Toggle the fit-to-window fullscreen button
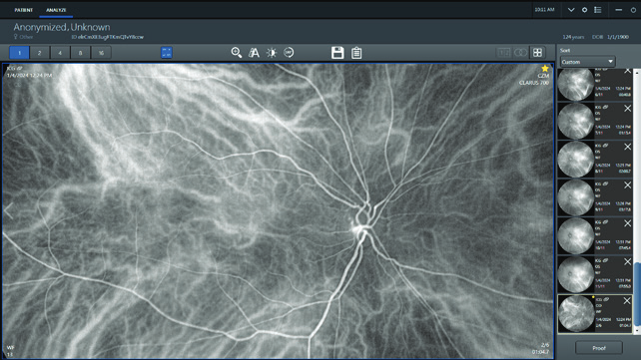This screenshot has height=360, width=641. (167, 53)
